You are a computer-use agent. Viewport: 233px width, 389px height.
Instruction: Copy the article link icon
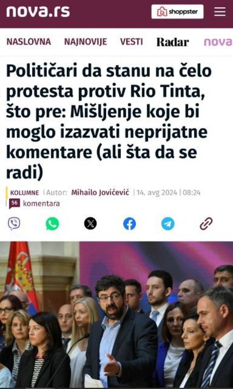click(x=206, y=224)
